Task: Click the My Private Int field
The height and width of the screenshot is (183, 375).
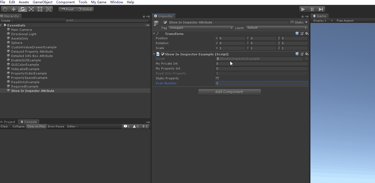Action: point(261,64)
